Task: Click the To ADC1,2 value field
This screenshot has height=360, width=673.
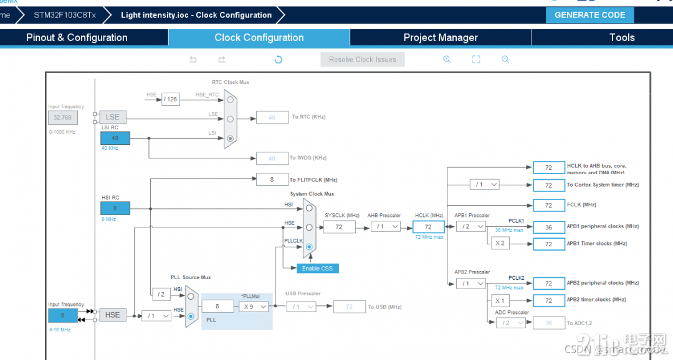Action: (x=549, y=323)
